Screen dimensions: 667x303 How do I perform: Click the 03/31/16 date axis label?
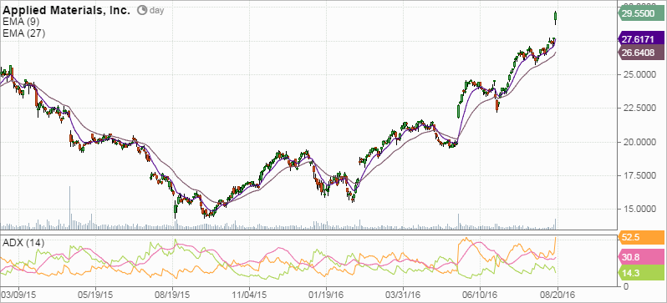[404, 294]
